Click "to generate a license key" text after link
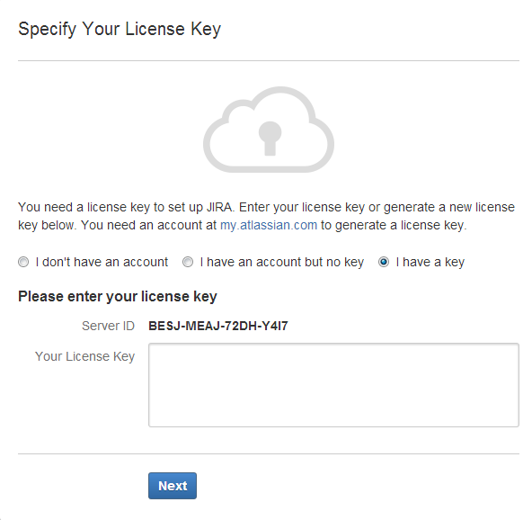The width and height of the screenshot is (532, 520). [x=394, y=225]
